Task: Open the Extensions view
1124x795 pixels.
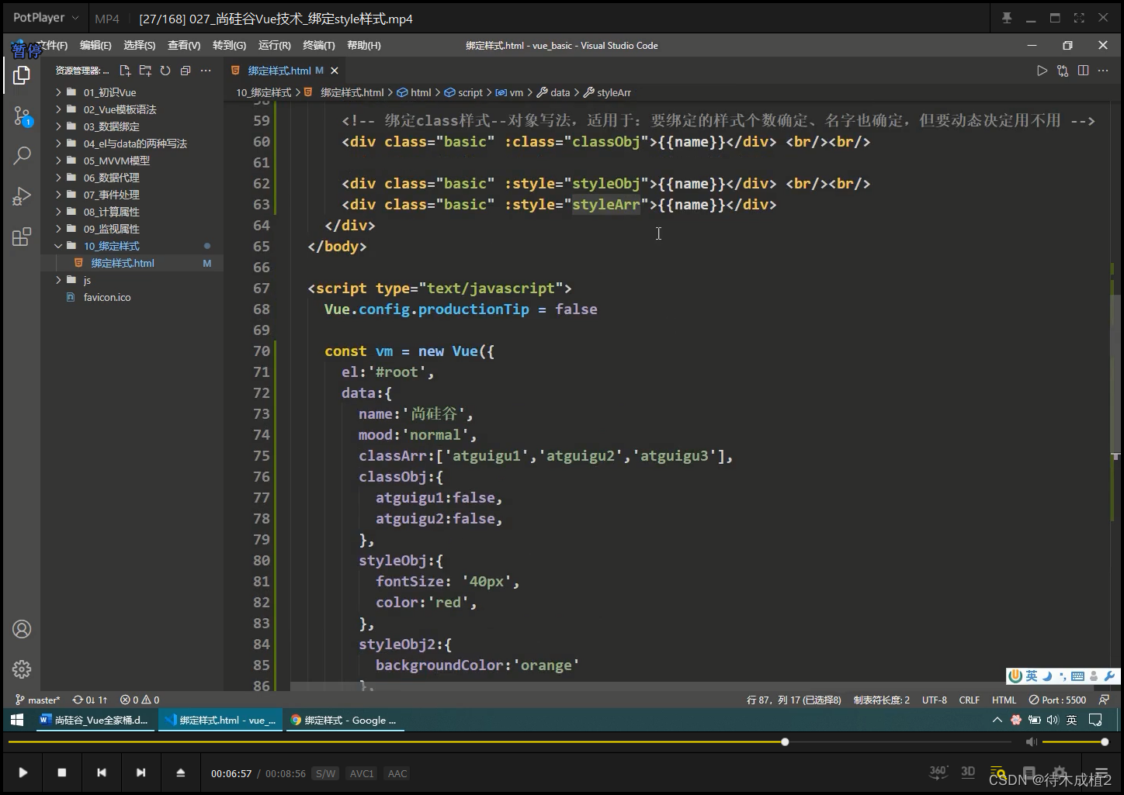Action: (x=22, y=237)
